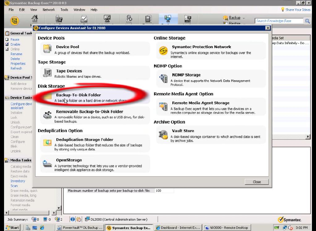Click the media set list scroll-right arrow
316x231 pixels.
[x=308, y=137]
